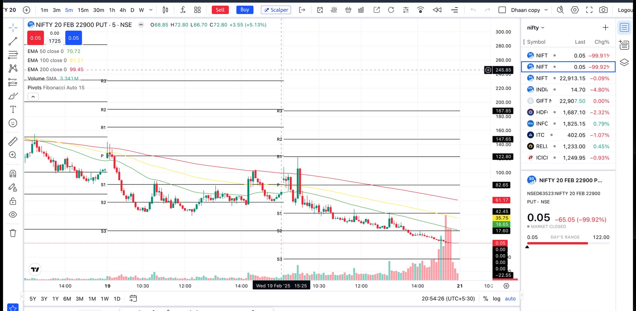
Task: Open the indicator templates grid
Action: [x=197, y=10]
